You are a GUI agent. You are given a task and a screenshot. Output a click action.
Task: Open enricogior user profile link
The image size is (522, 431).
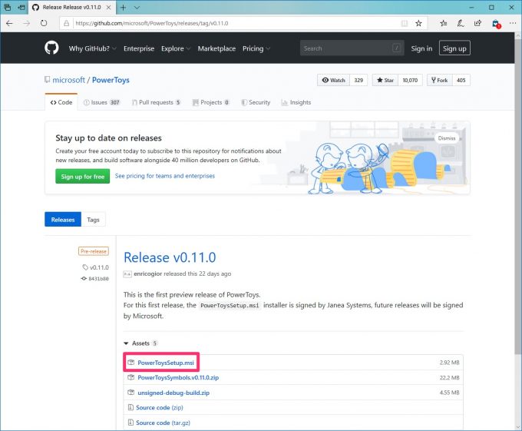click(x=148, y=274)
